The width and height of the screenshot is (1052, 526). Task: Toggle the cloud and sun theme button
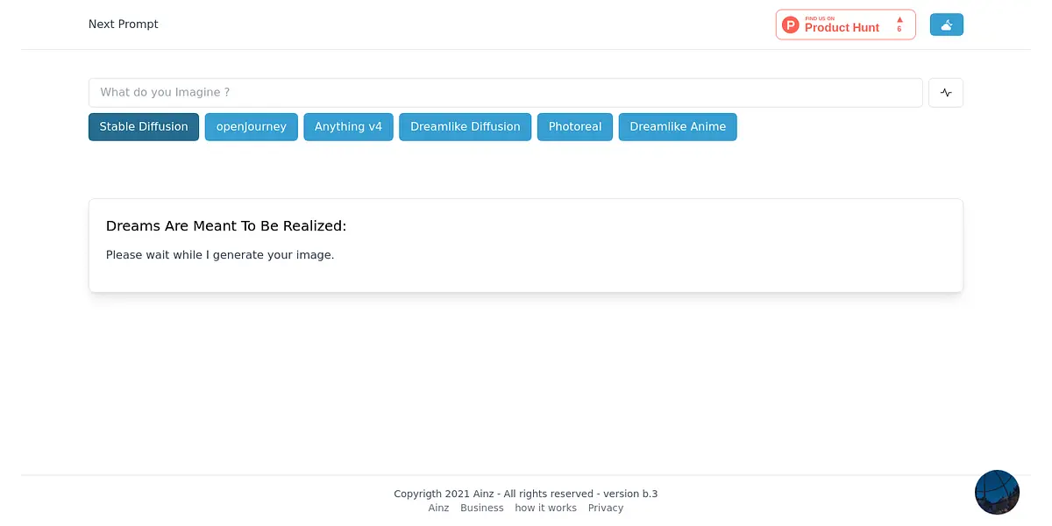946,25
